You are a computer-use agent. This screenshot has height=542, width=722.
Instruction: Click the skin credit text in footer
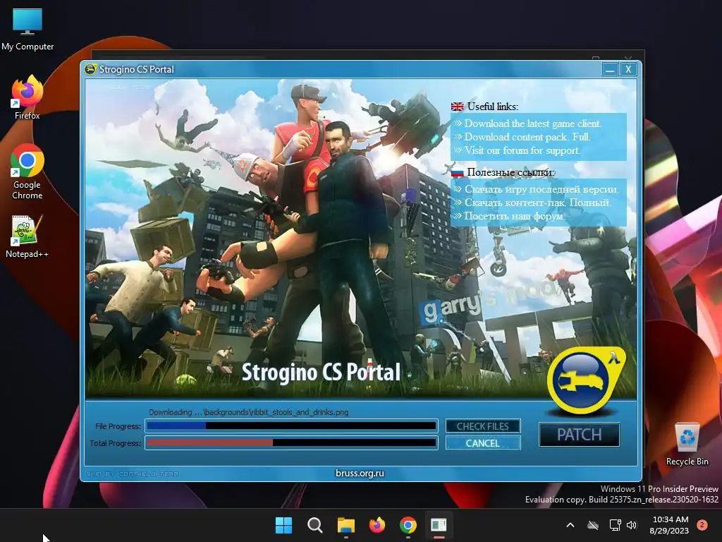[132, 474]
